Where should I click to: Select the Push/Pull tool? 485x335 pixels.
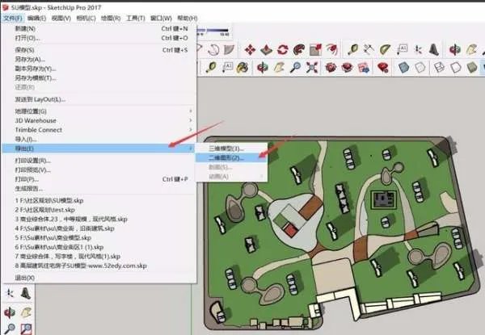coord(266,50)
